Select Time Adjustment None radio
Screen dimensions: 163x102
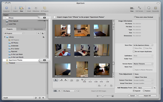pos(134,74)
